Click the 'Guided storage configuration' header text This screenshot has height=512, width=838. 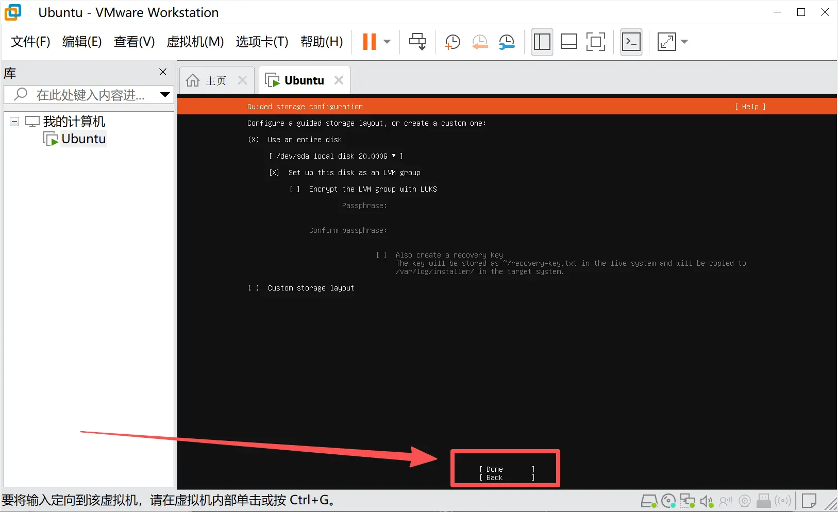click(305, 107)
